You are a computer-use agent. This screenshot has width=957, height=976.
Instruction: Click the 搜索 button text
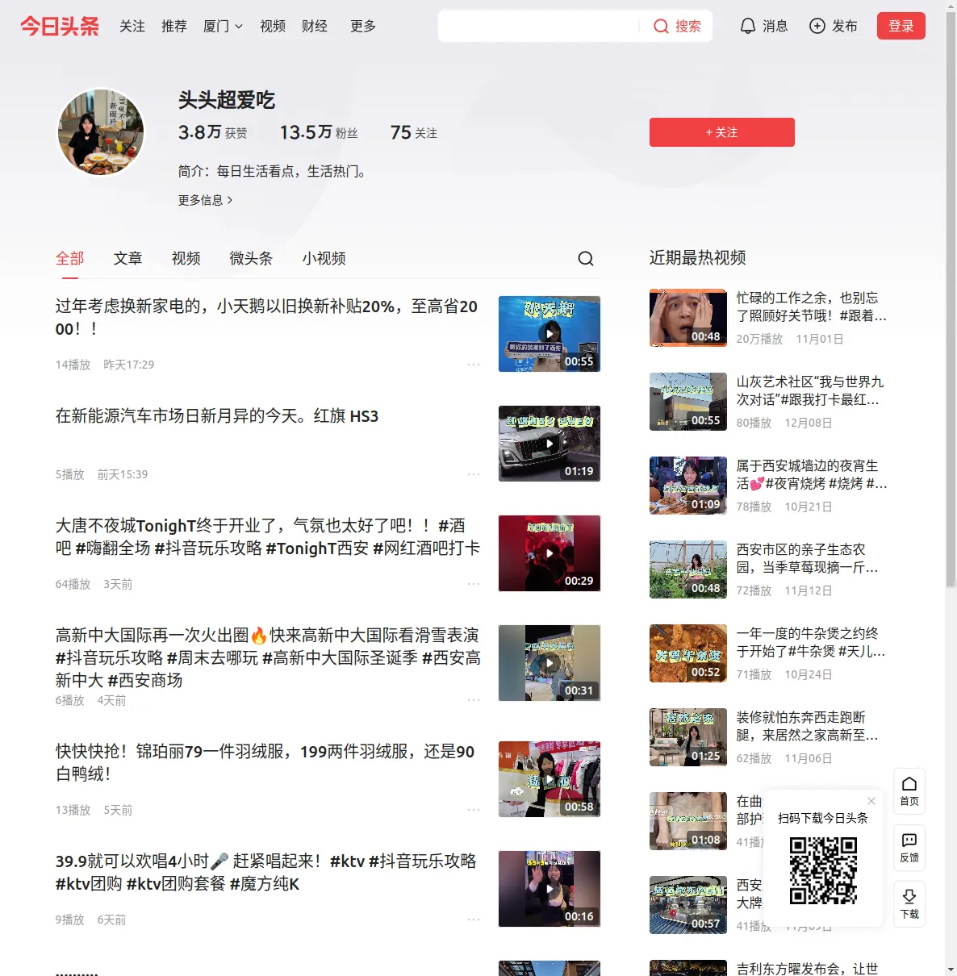pos(688,27)
